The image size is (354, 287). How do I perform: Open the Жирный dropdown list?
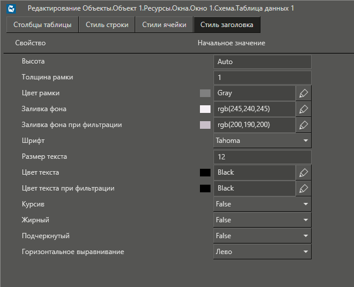click(262, 220)
